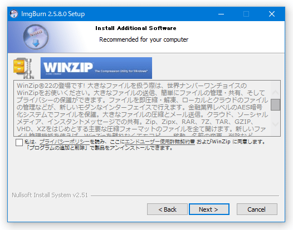Open the エンドユーザー使用許諾契約書 link

click(x=159, y=142)
